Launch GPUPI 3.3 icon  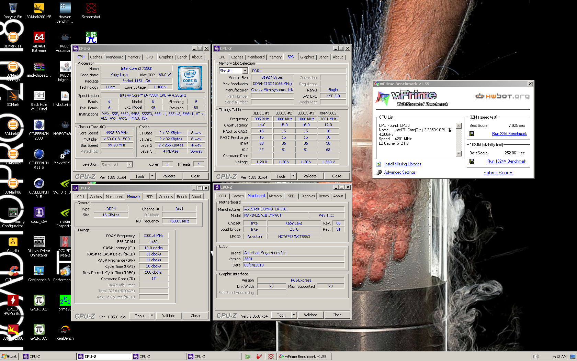39,332
